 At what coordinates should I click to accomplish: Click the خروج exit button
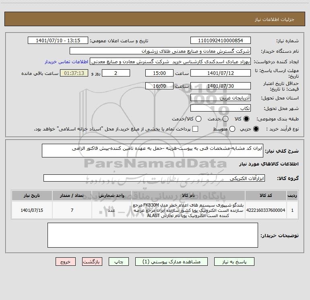66,262
